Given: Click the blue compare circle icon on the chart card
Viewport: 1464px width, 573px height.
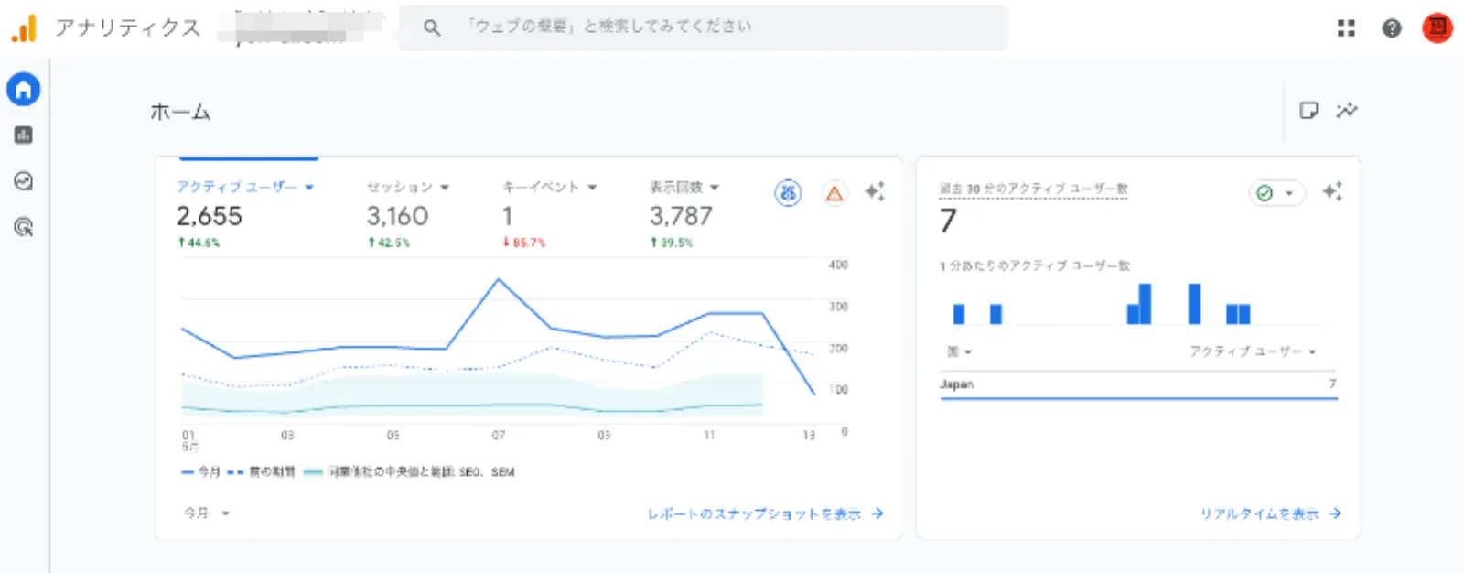Looking at the screenshot, I should 788,192.
